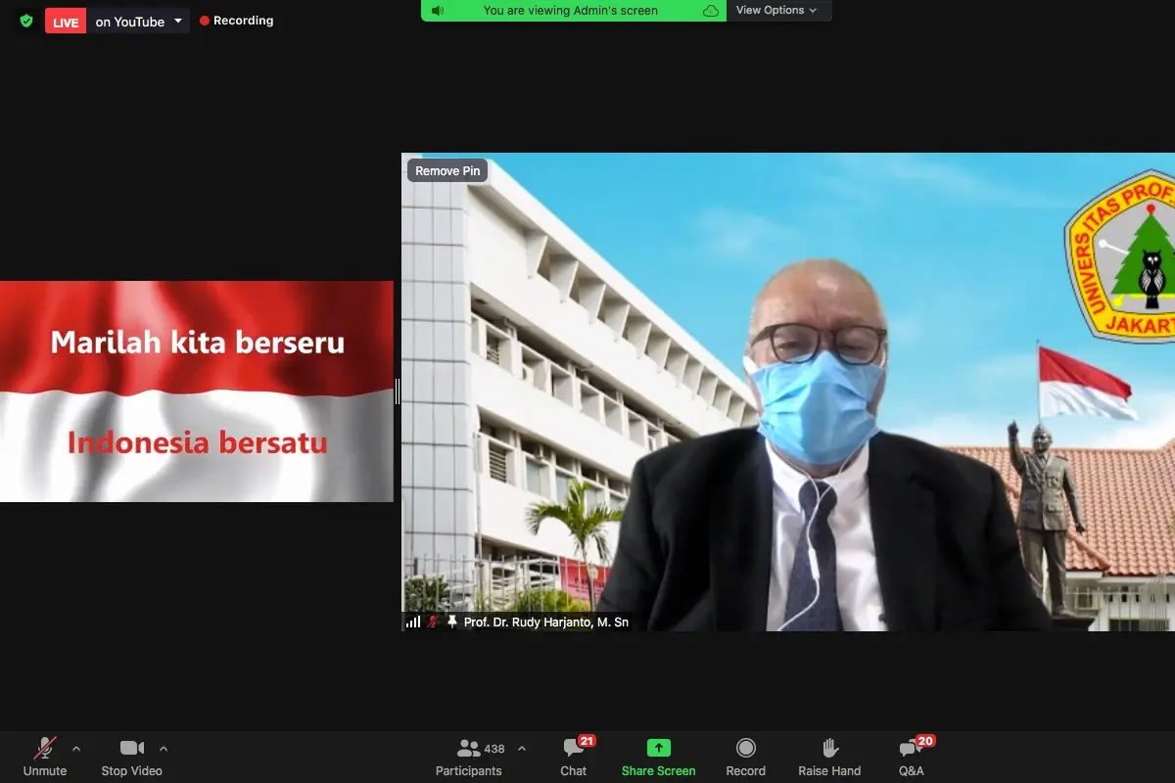Open the Participants panel

coord(469,757)
